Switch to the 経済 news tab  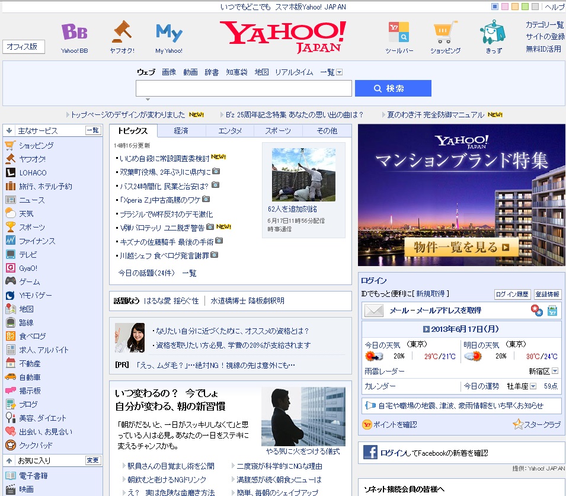(181, 131)
